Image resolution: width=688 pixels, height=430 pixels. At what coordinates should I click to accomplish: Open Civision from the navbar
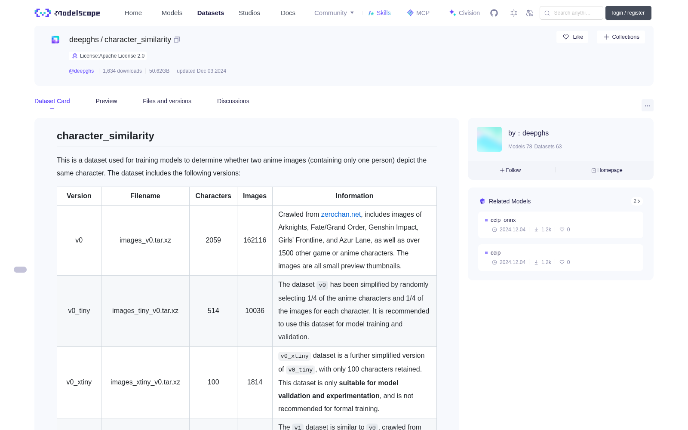(464, 13)
